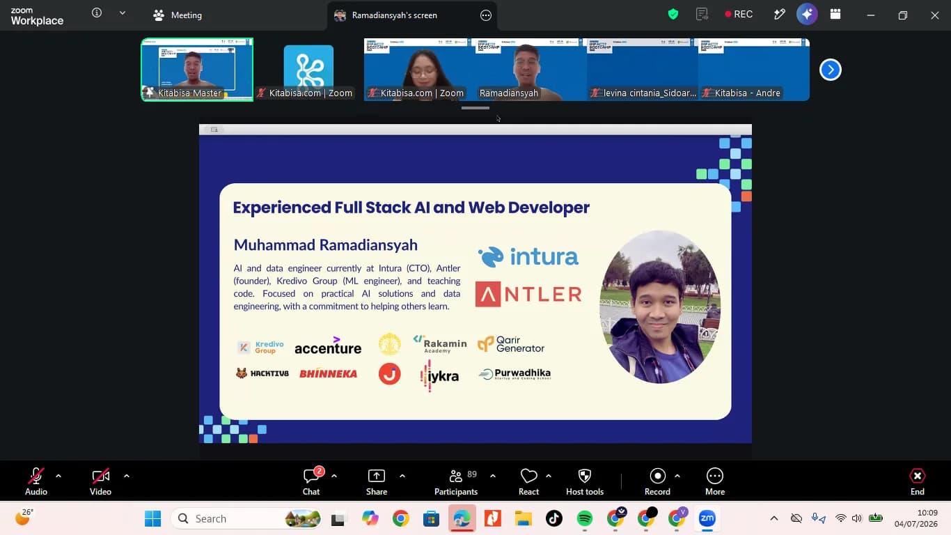
Task: Open the Participants list
Action: 456,481
